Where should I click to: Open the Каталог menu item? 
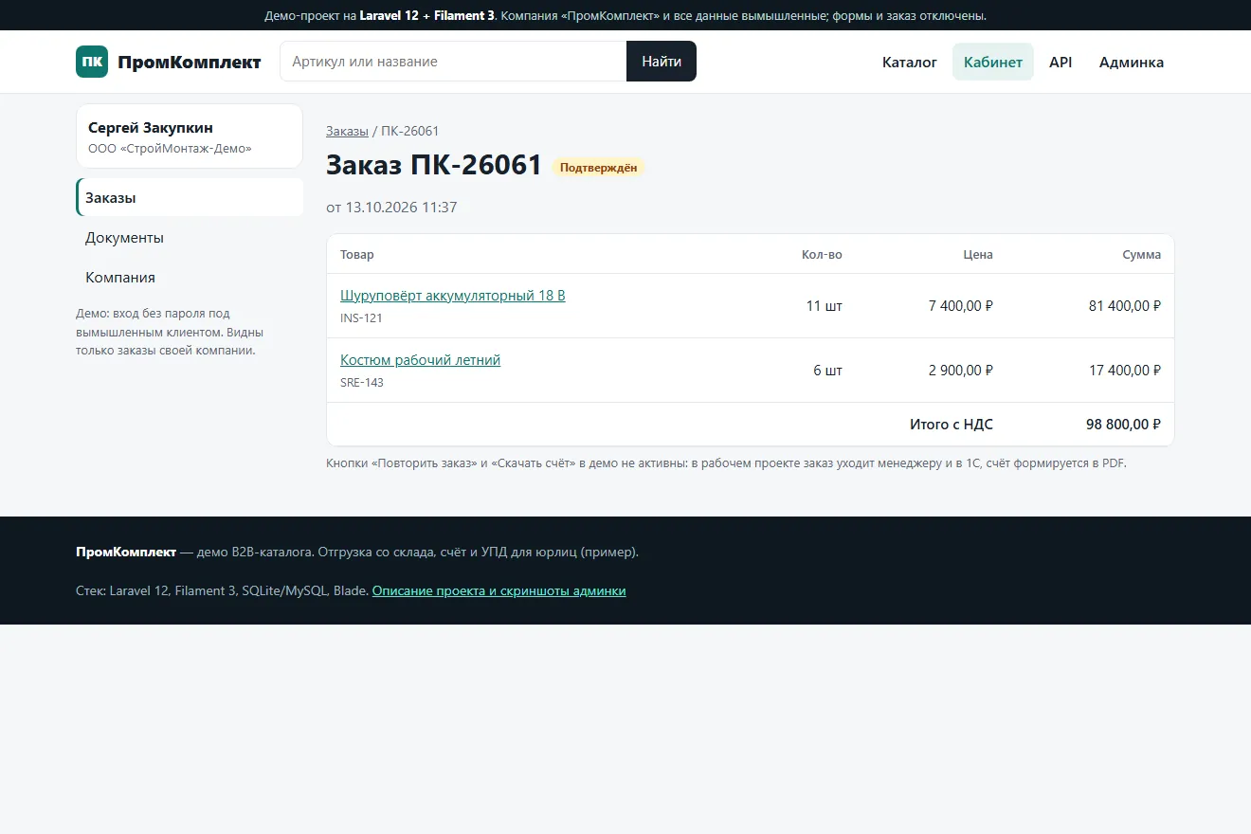coord(910,63)
